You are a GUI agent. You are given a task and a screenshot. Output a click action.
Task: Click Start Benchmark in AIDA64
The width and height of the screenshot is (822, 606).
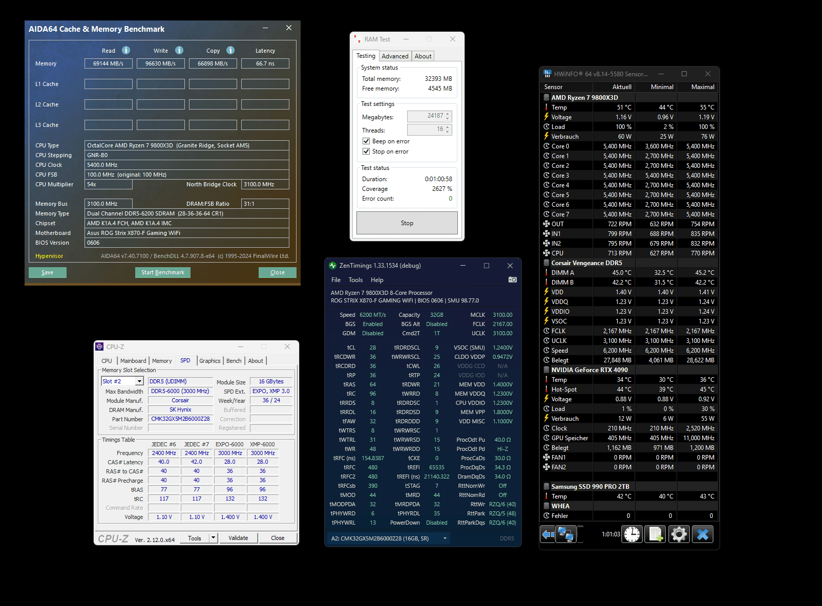[x=163, y=272]
